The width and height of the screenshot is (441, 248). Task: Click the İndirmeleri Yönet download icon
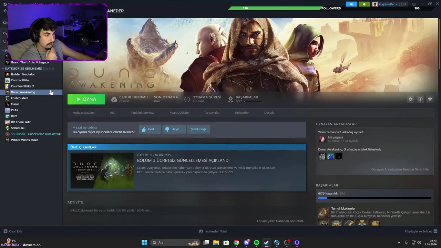(201, 231)
